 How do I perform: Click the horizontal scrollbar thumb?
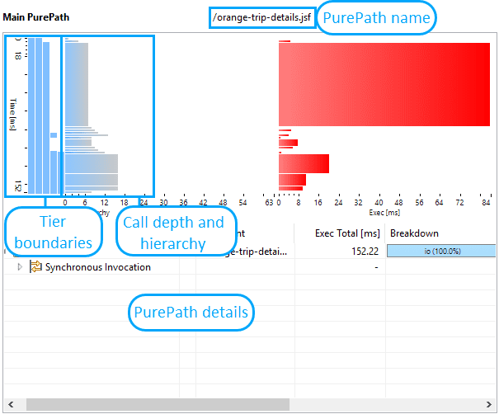pos(158,404)
